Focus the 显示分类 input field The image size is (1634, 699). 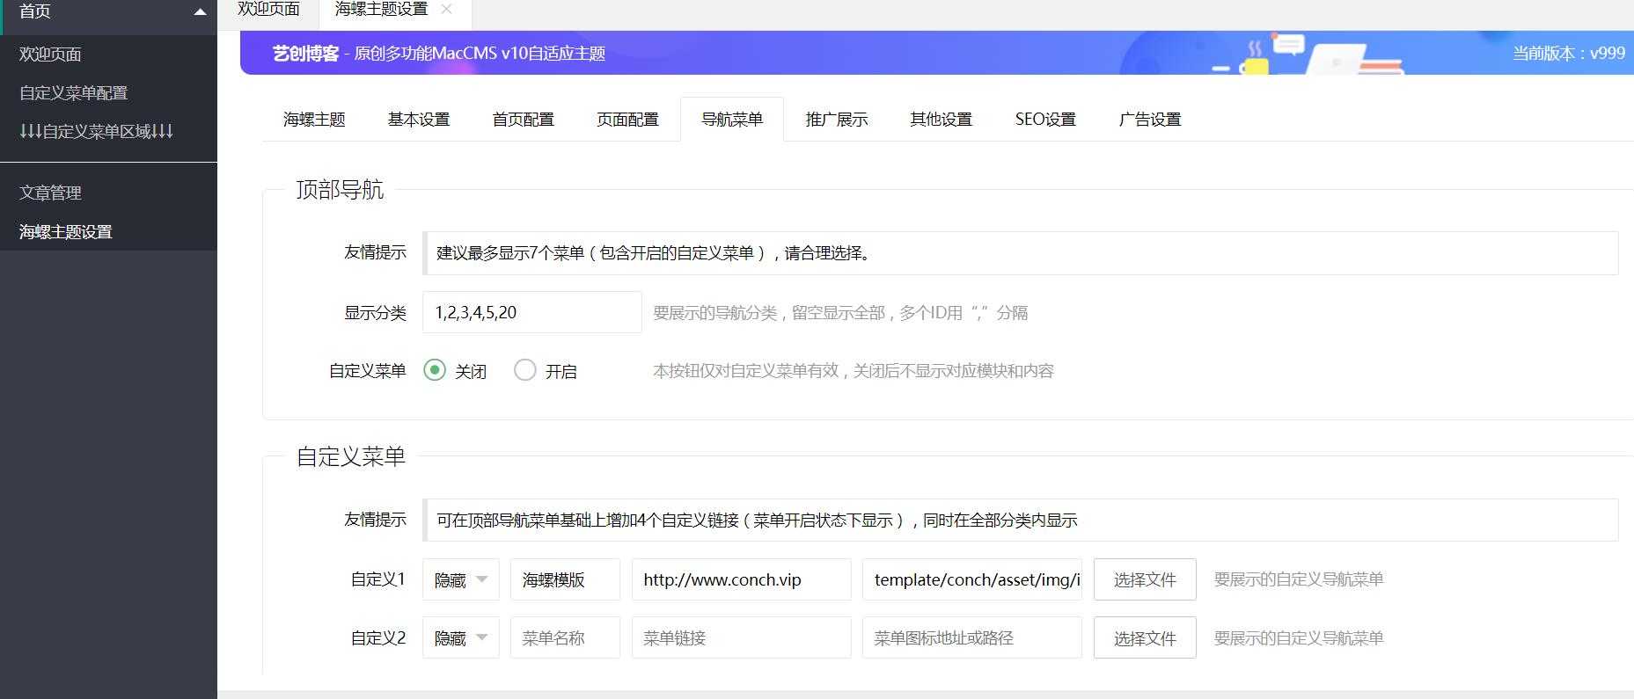532,312
